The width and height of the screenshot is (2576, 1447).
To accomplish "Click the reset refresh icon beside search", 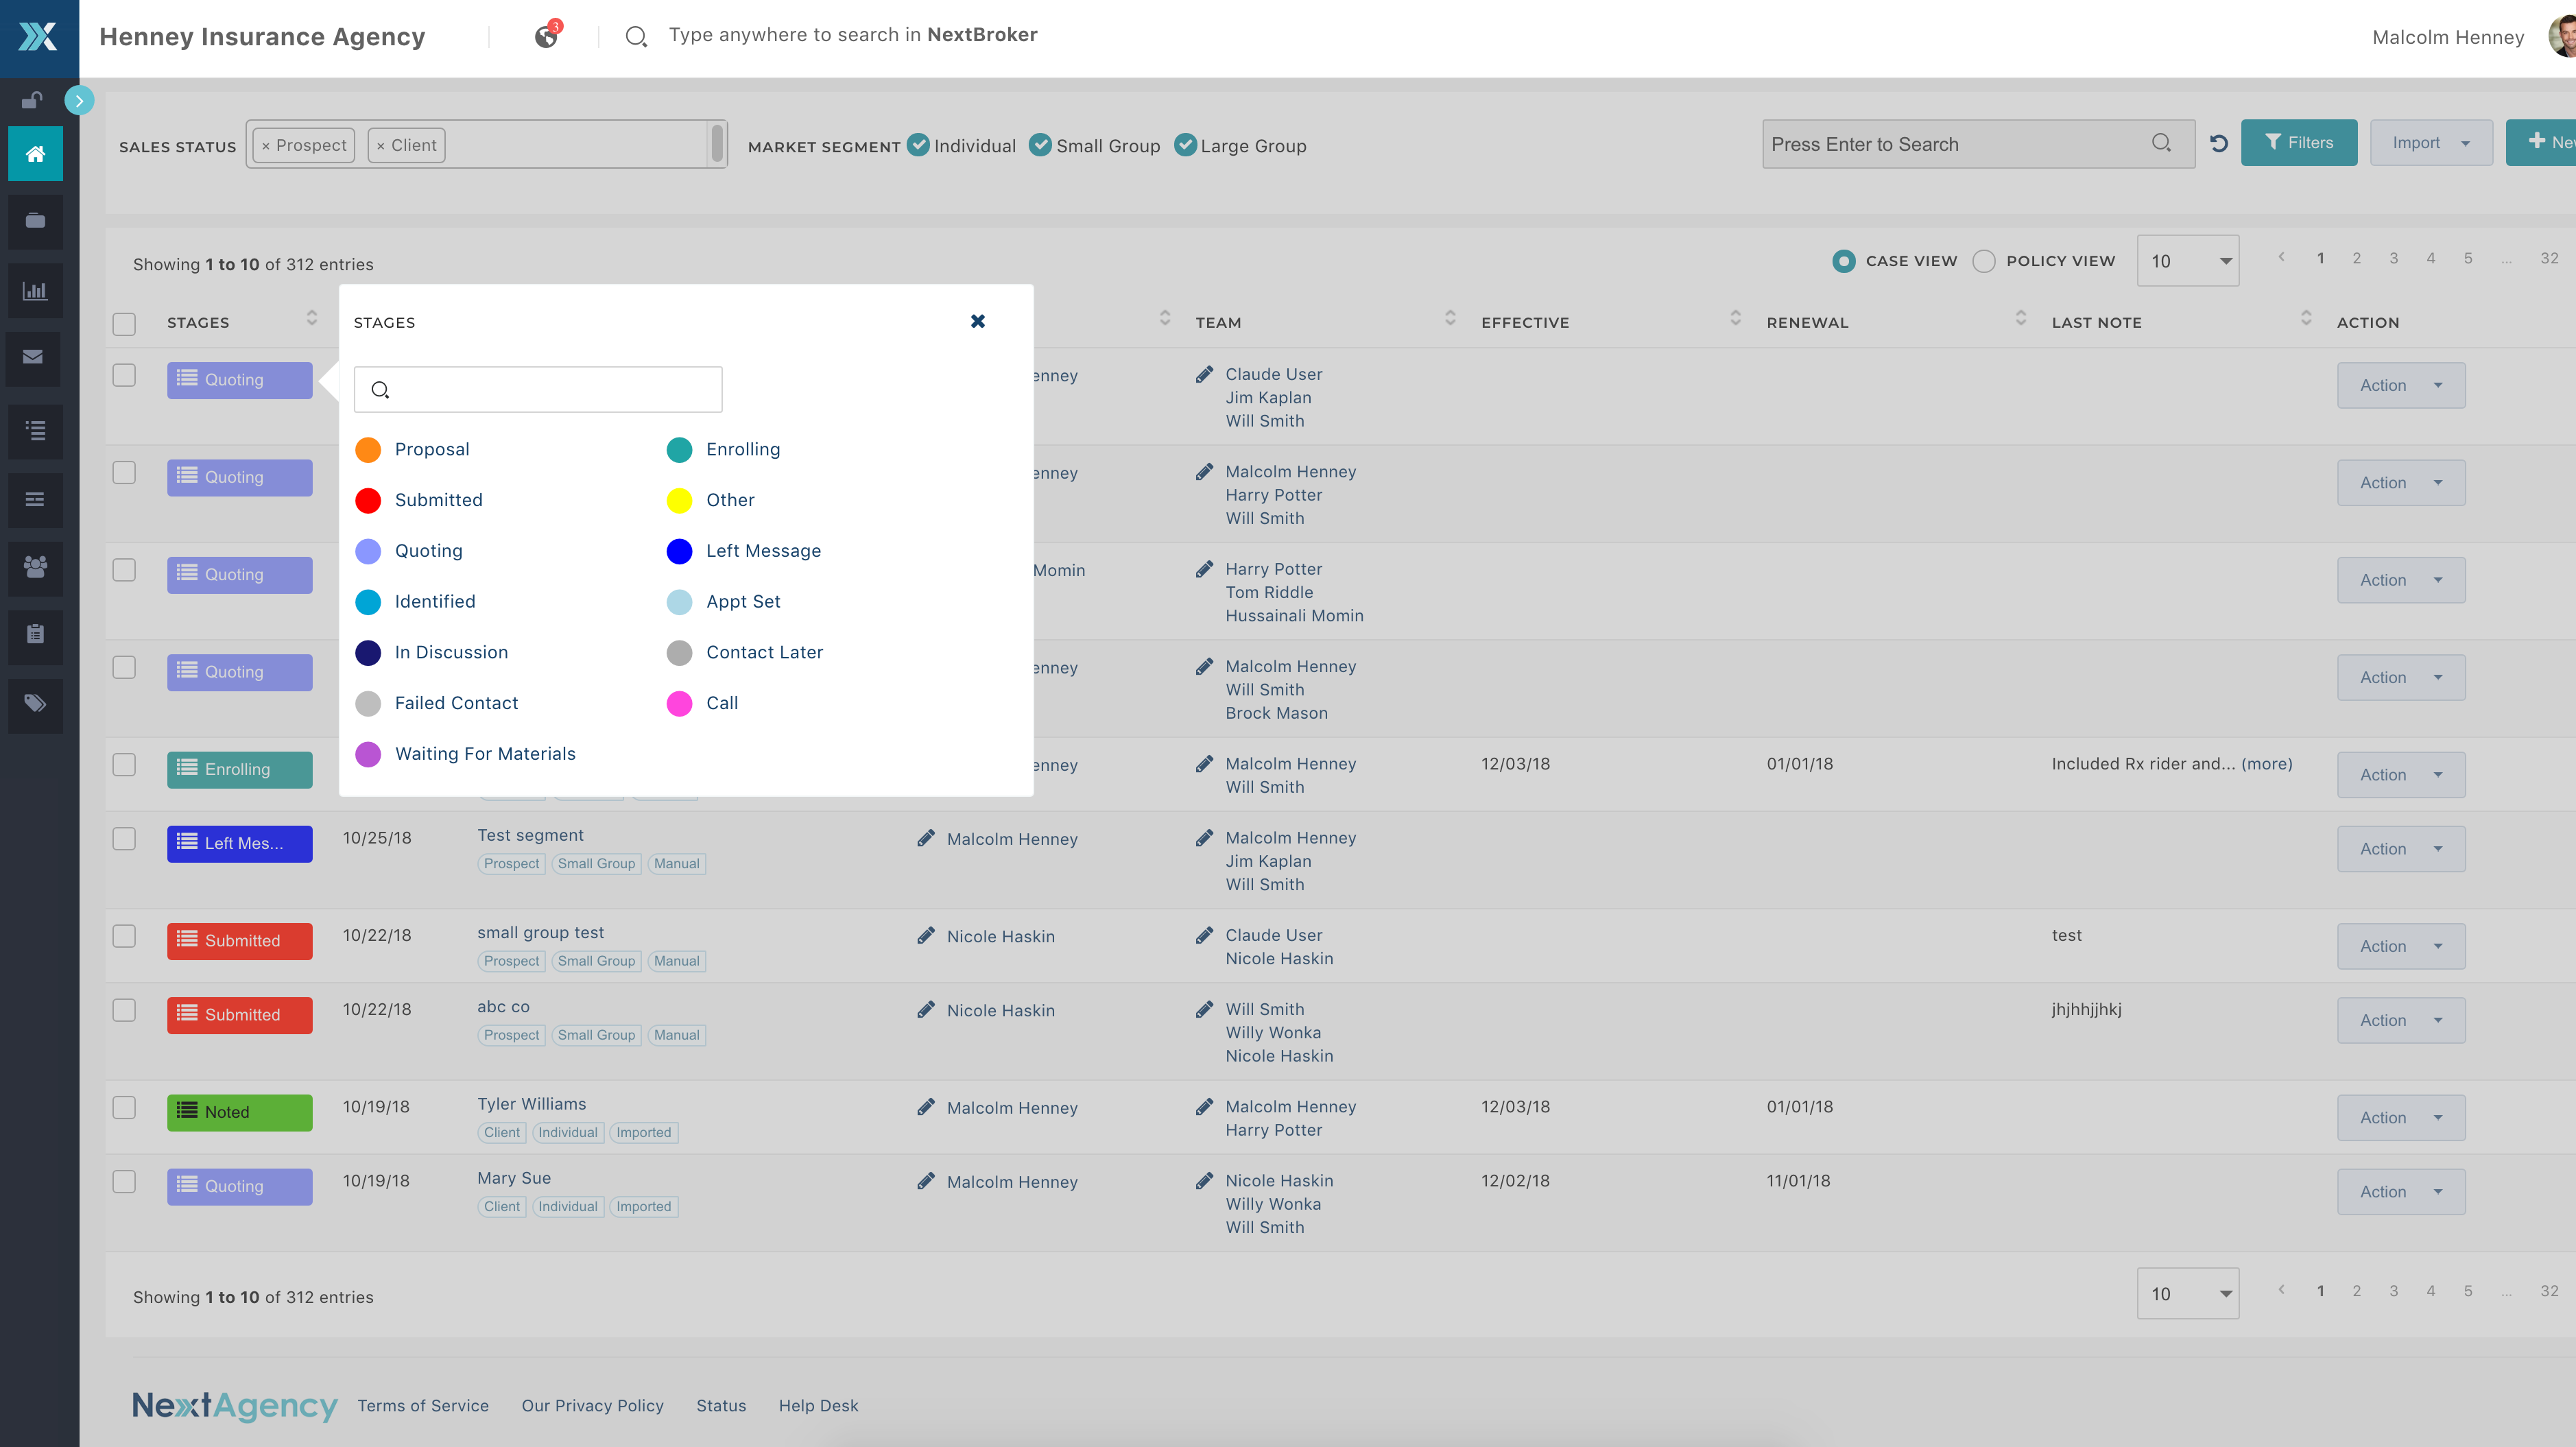I will (x=2218, y=144).
